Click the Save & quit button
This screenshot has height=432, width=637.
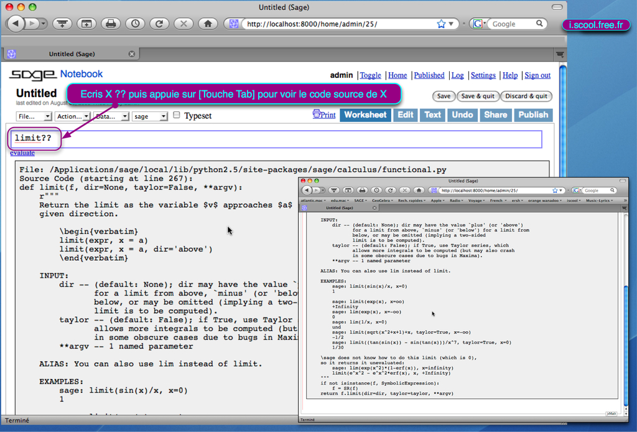477,96
